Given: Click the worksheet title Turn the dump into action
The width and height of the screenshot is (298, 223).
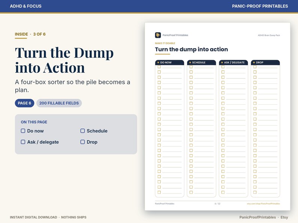Looking at the screenshot, I should pos(191,49).
